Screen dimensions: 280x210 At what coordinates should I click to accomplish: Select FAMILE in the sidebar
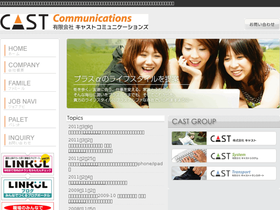click(30, 85)
